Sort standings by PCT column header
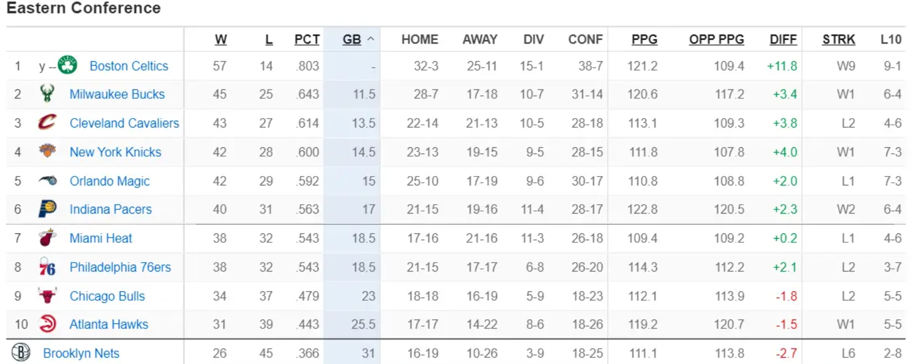Viewport: 914px width, 364px height. tap(307, 39)
